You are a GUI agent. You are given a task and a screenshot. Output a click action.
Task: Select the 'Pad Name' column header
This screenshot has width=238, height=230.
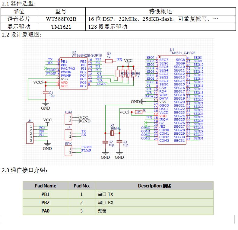[x=45, y=186]
